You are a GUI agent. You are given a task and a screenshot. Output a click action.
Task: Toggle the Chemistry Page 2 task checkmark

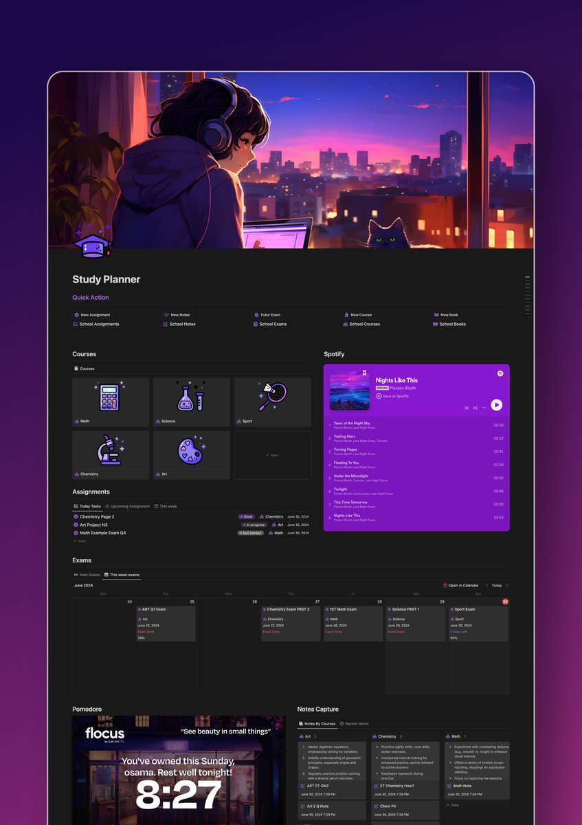[76, 516]
